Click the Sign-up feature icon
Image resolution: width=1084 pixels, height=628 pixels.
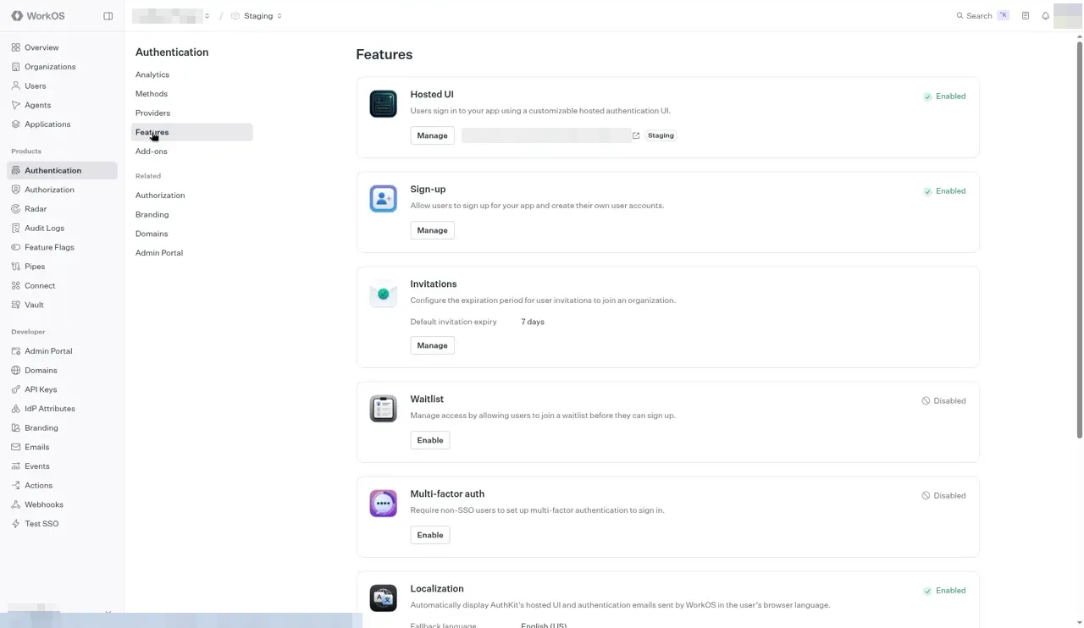(x=383, y=199)
